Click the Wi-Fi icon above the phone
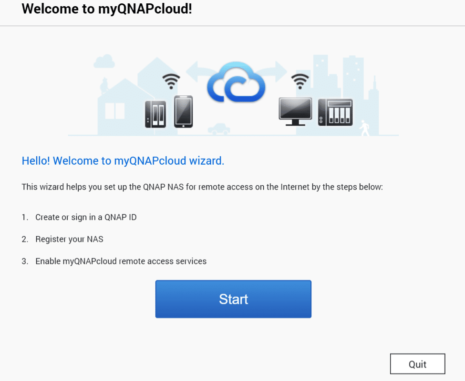Viewport: 465px width, 381px height. (x=171, y=81)
